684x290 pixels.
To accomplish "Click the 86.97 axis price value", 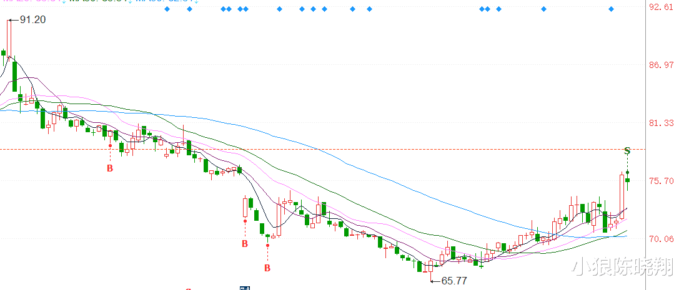I will (x=661, y=65).
